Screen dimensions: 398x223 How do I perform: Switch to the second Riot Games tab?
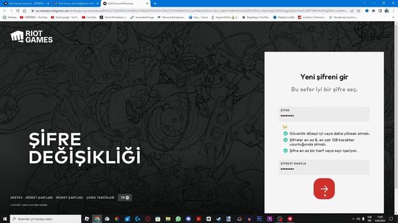(76, 4)
